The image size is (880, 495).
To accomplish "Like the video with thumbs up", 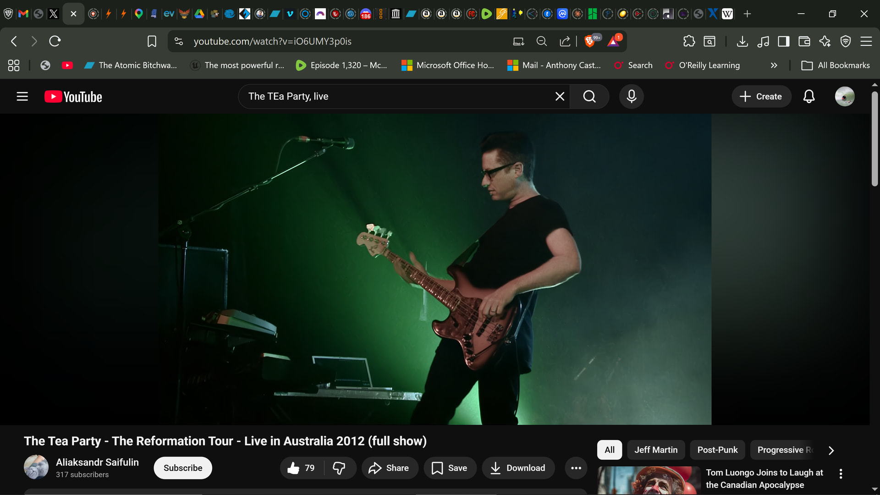I will pyautogui.click(x=302, y=468).
